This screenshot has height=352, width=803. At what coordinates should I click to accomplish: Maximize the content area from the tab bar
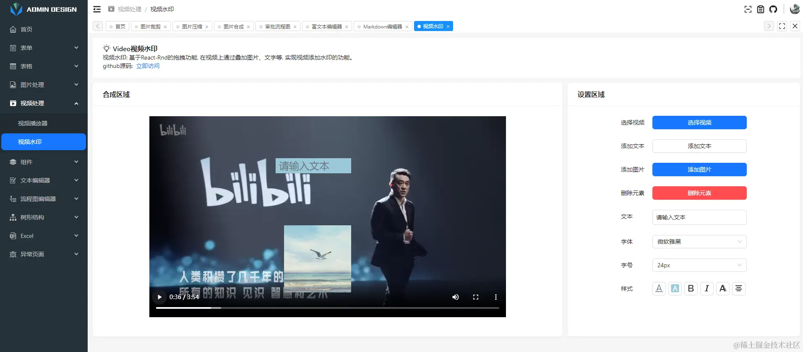pos(782,26)
